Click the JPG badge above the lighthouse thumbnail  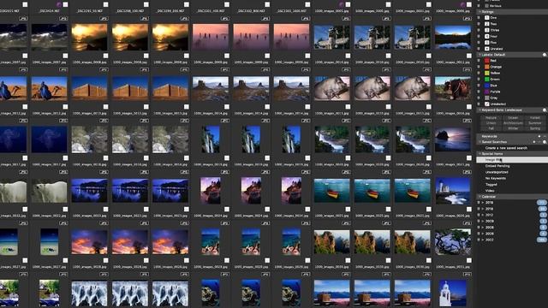(468, 172)
